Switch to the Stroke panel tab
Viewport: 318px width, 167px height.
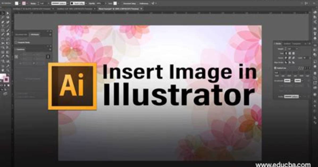[x=278, y=44]
